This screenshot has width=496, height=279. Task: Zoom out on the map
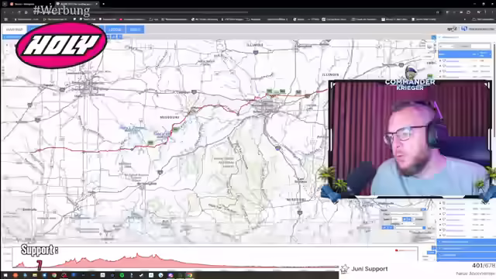7,50
